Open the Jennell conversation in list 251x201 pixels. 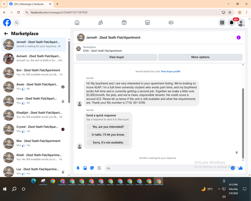pyautogui.click(x=34, y=45)
